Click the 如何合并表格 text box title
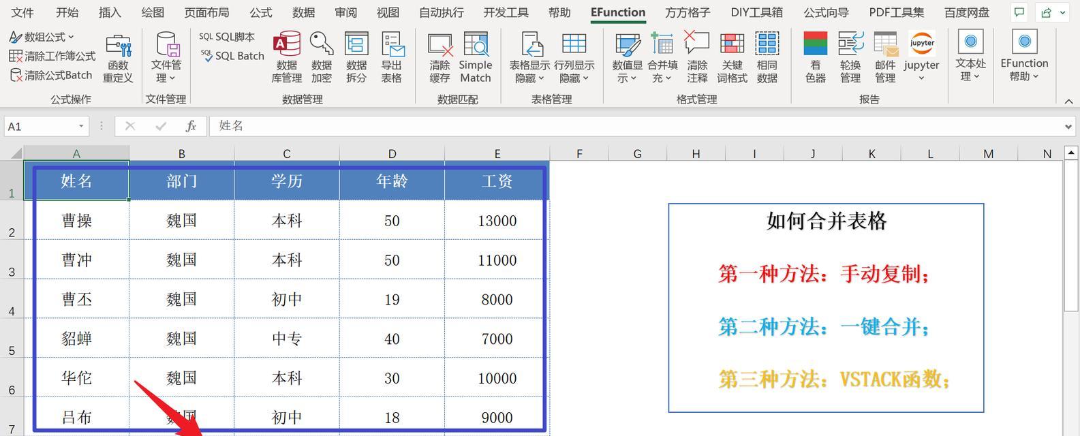 (x=826, y=221)
